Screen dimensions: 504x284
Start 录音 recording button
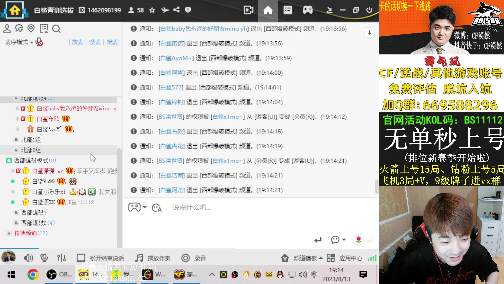tap(193, 258)
